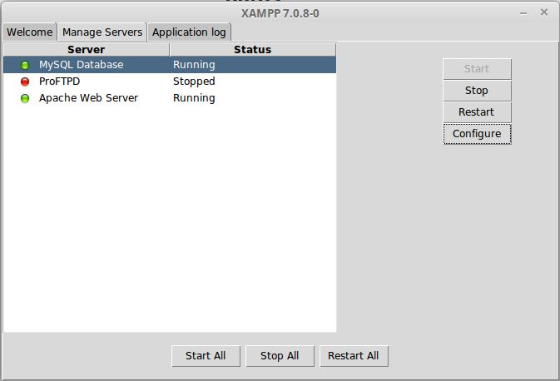Minimize the XAMPP window

tap(523, 13)
